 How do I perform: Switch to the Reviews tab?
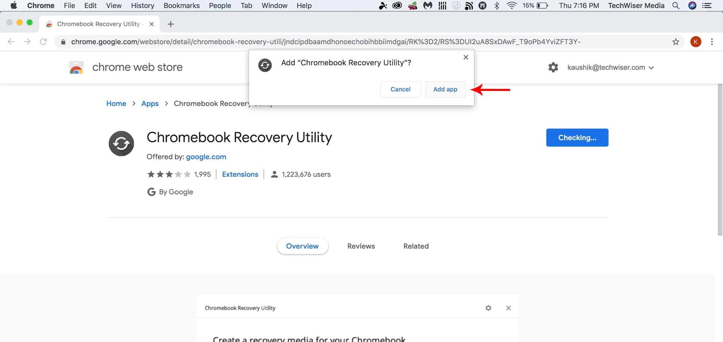(361, 246)
